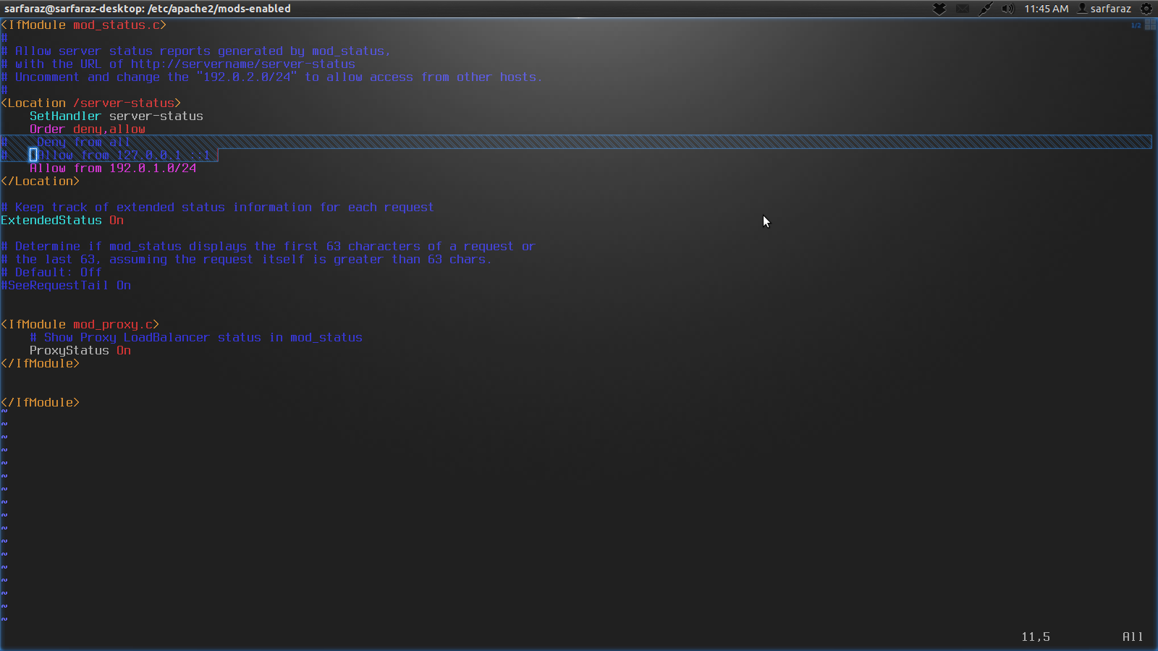1158x651 pixels.
Task: Click the window title /etc/apache2/mods-enabled
Action: point(219,9)
